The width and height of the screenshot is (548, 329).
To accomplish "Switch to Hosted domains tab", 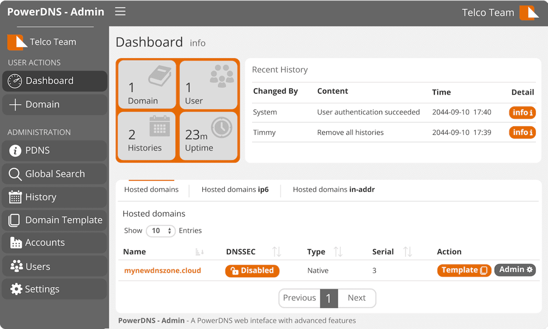I will [151, 190].
